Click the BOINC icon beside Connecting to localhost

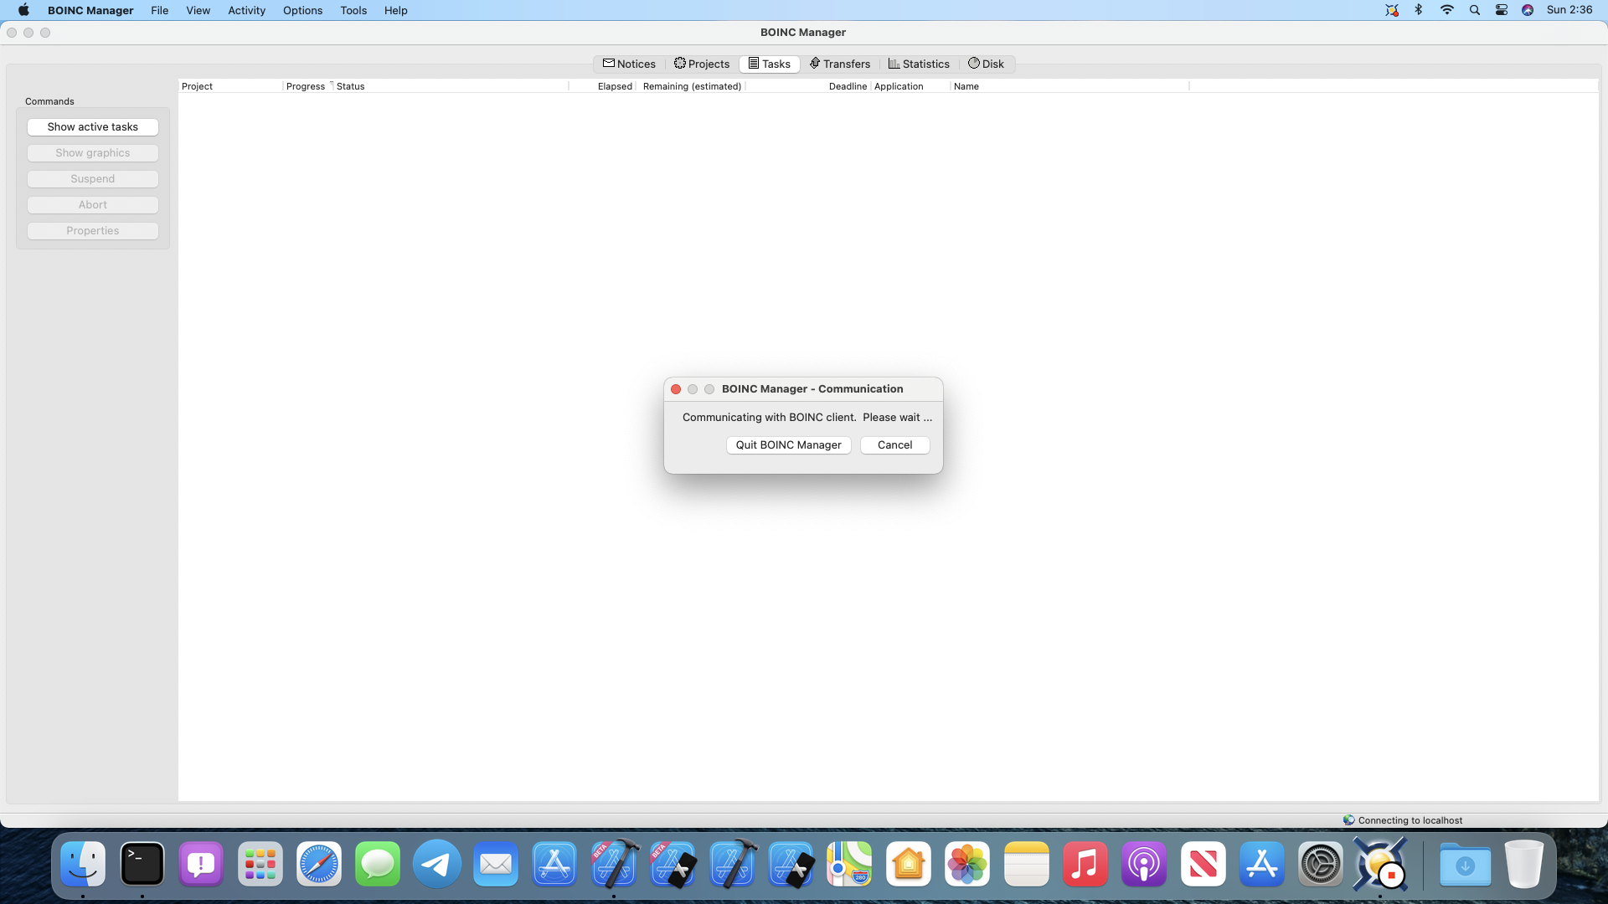[x=1348, y=820]
